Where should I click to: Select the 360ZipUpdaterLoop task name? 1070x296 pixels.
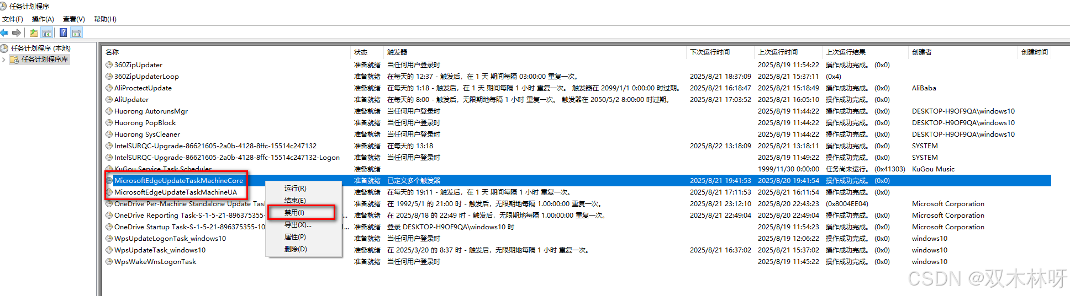(146, 76)
